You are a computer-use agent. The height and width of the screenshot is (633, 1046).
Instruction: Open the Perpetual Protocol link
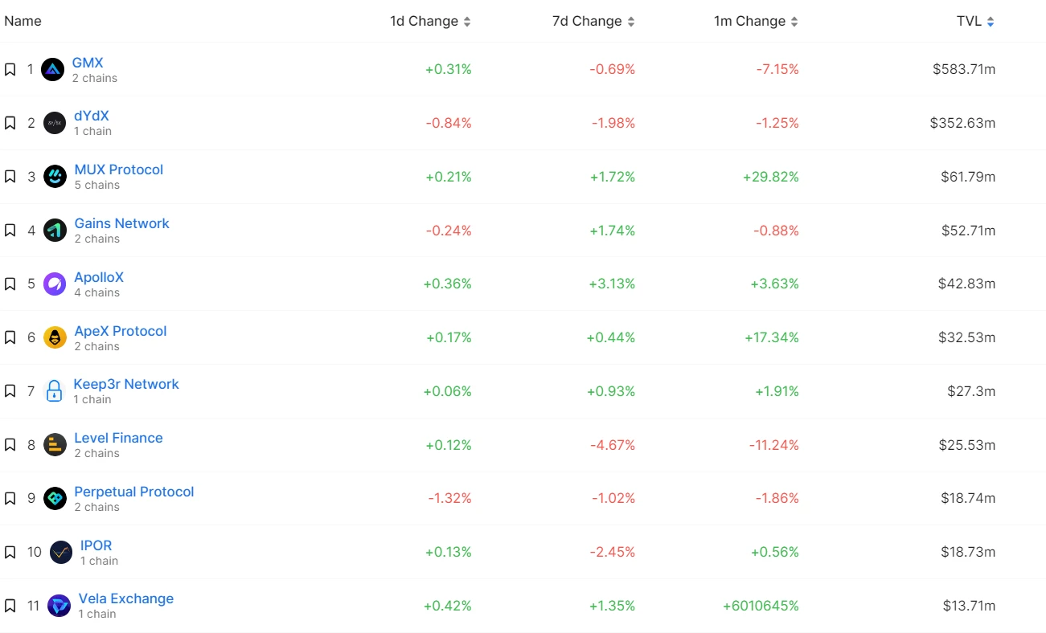point(134,492)
